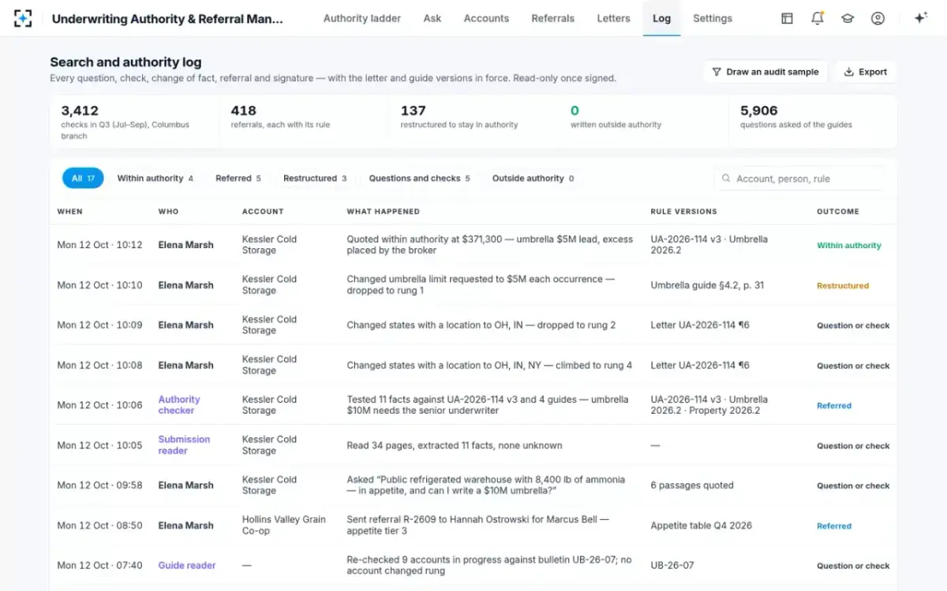Click the search magnifier icon

726,179
